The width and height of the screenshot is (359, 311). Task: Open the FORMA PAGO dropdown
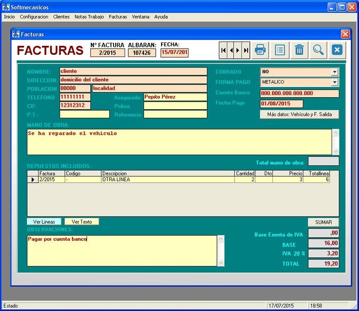coord(335,82)
